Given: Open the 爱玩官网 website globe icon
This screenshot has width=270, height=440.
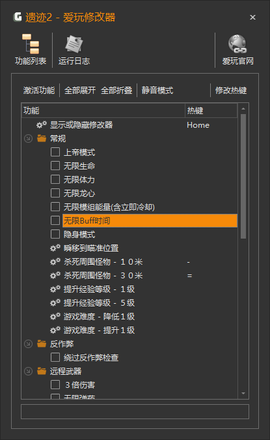Looking at the screenshot, I should tap(237, 44).
